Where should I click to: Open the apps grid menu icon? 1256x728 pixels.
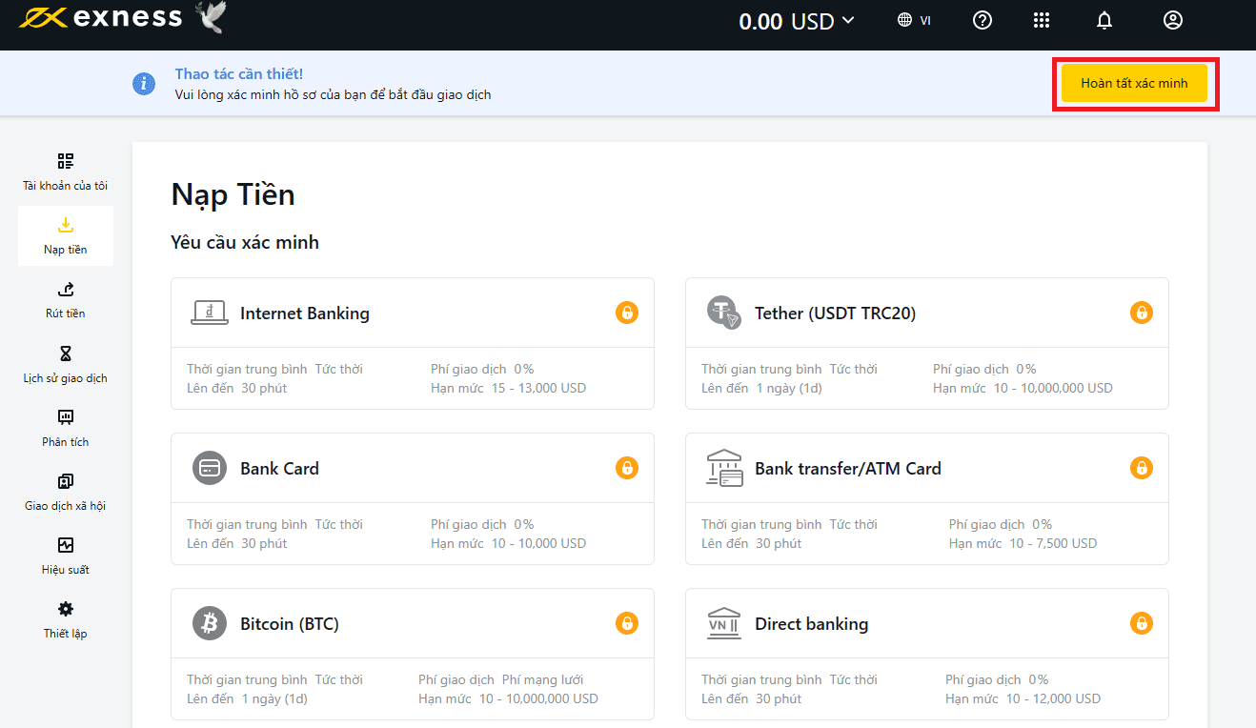pos(1042,20)
